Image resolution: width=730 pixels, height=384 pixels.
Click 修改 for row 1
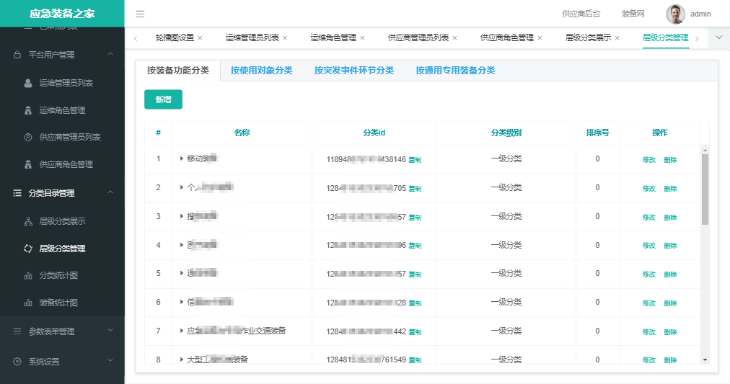649,160
